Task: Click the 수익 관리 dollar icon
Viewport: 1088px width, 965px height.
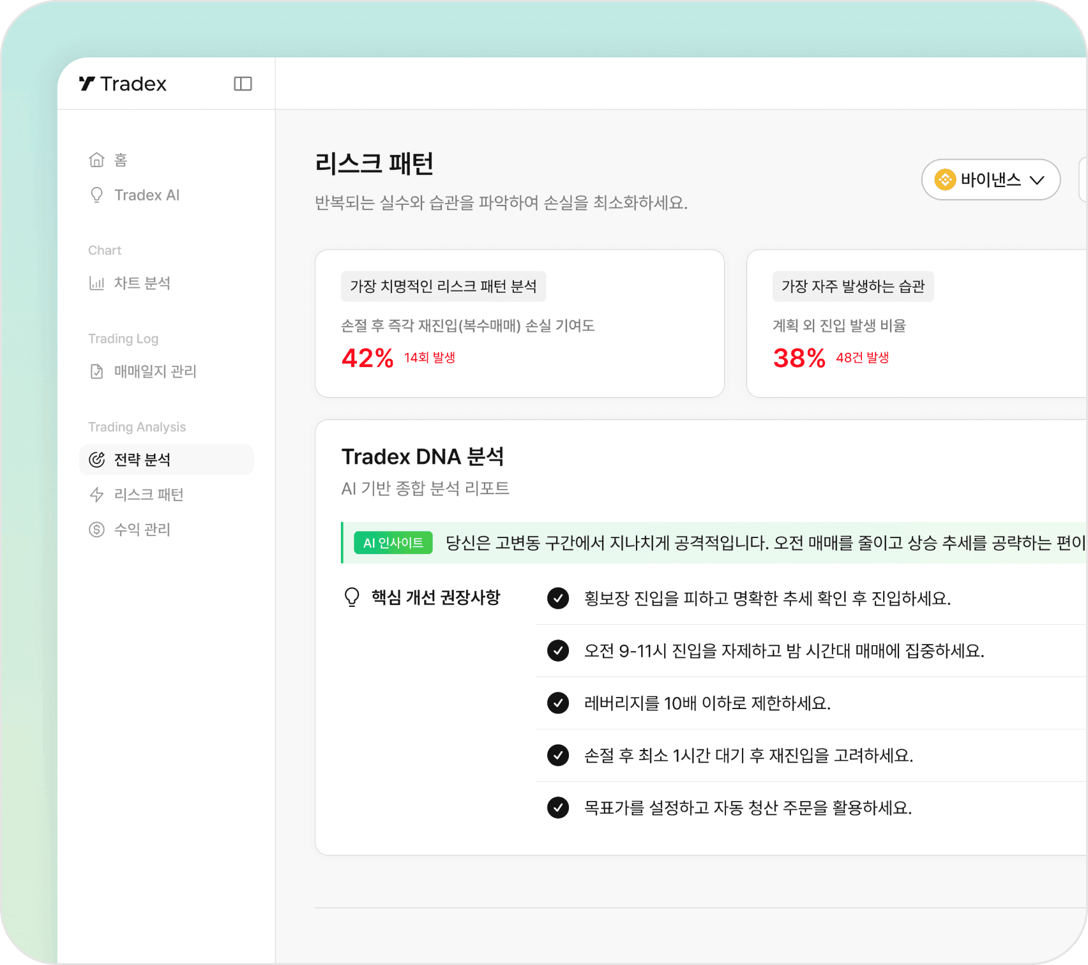Action: pyautogui.click(x=96, y=529)
